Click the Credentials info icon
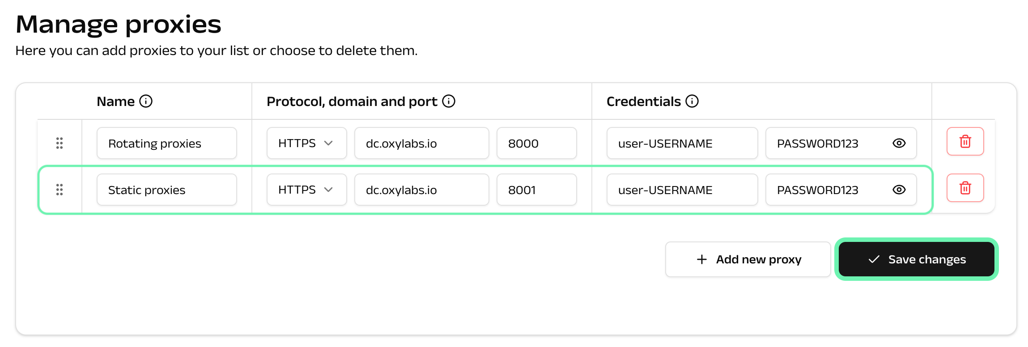Viewport: 1028px width, 347px height. [x=692, y=102]
